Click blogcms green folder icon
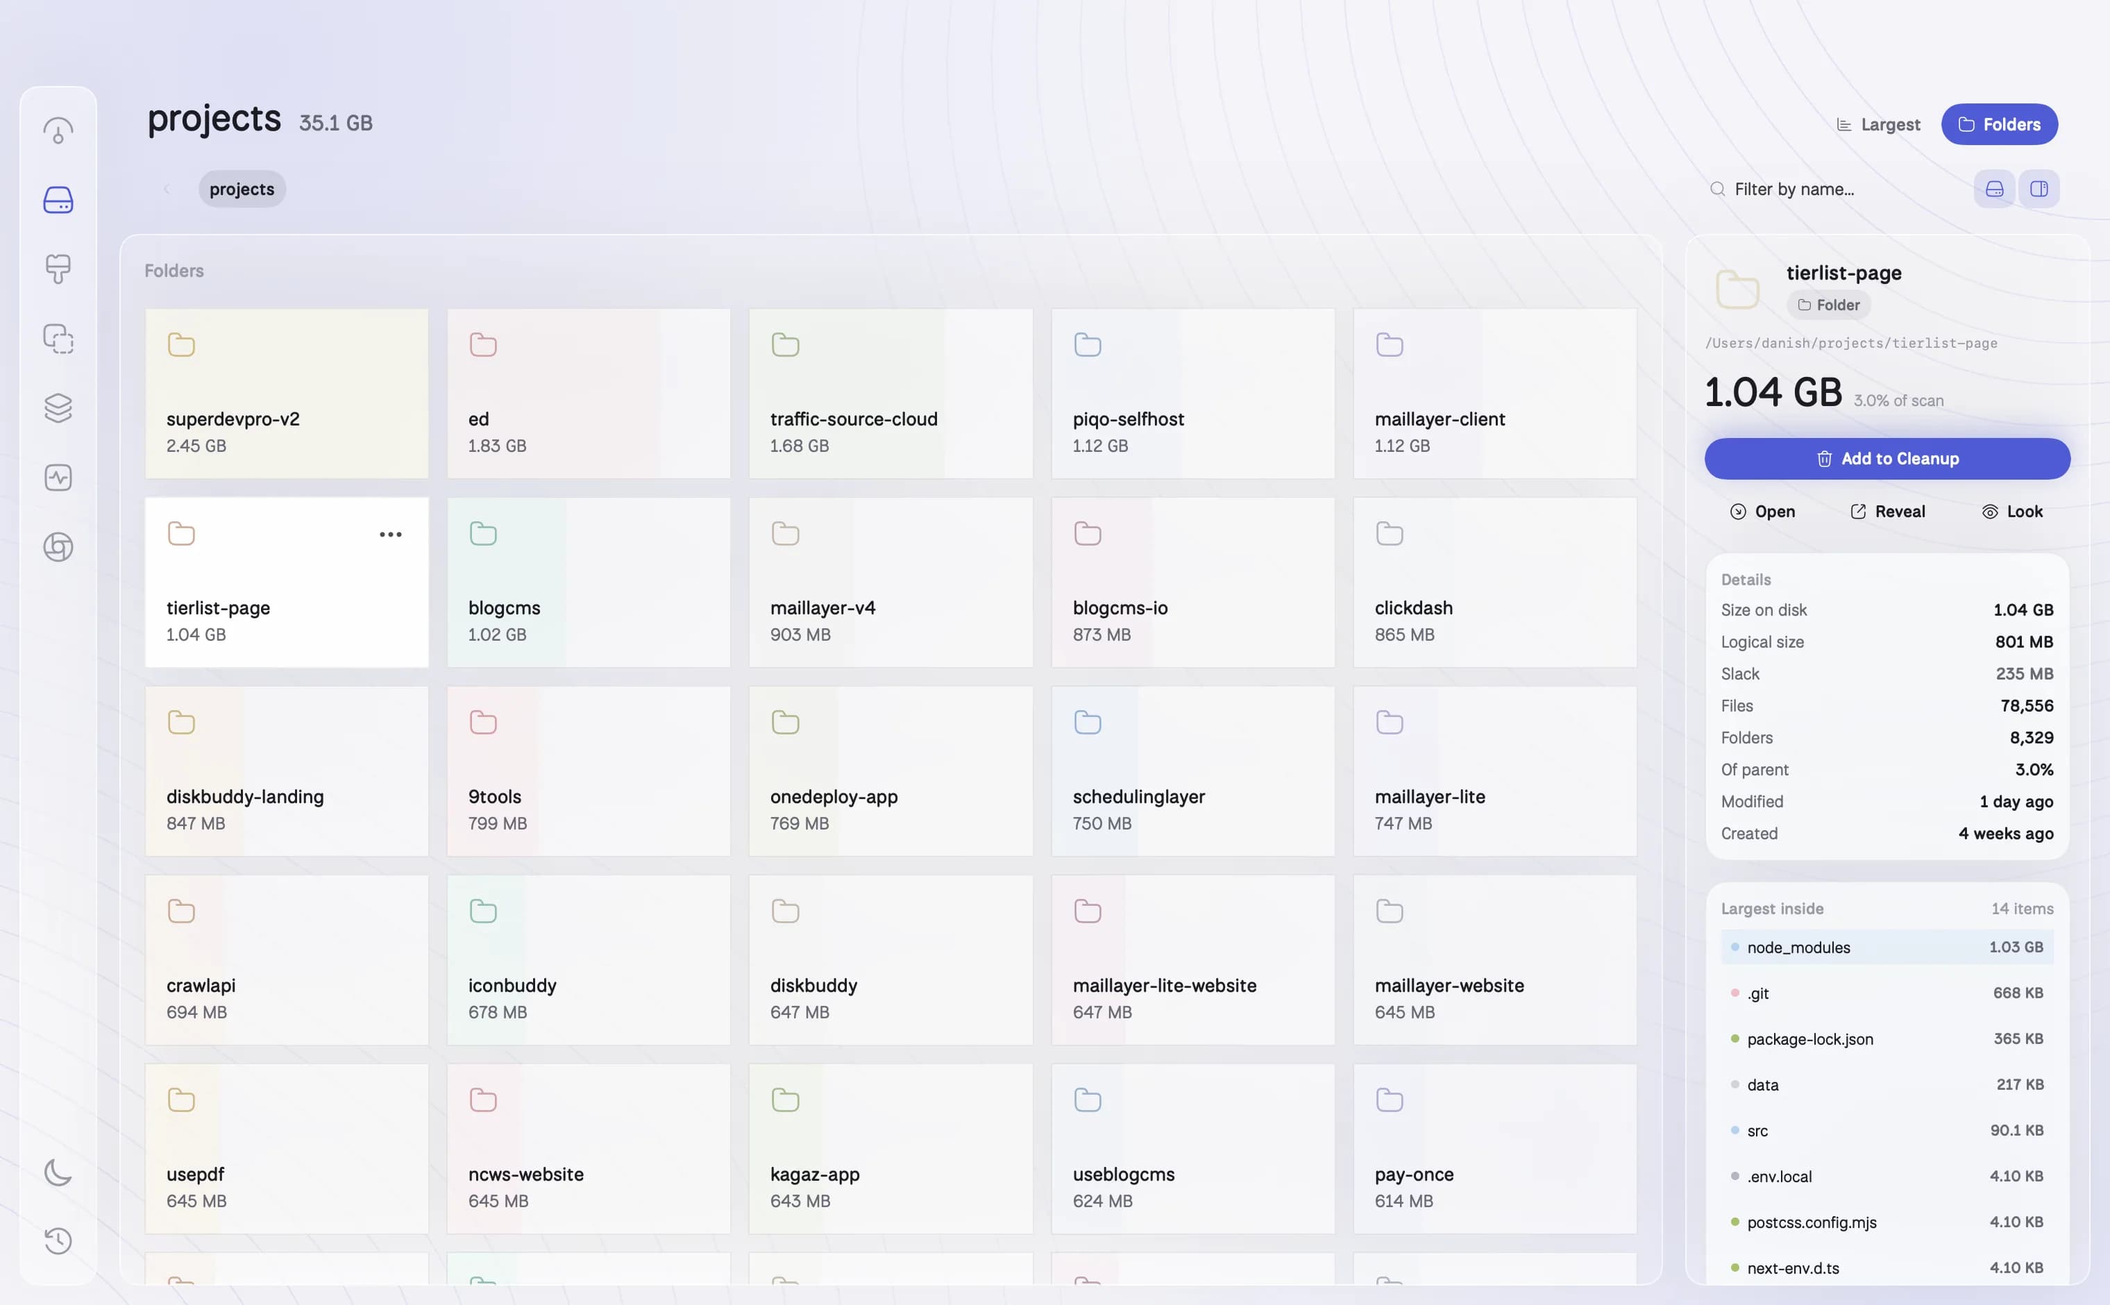The image size is (2110, 1305). pyautogui.click(x=483, y=533)
